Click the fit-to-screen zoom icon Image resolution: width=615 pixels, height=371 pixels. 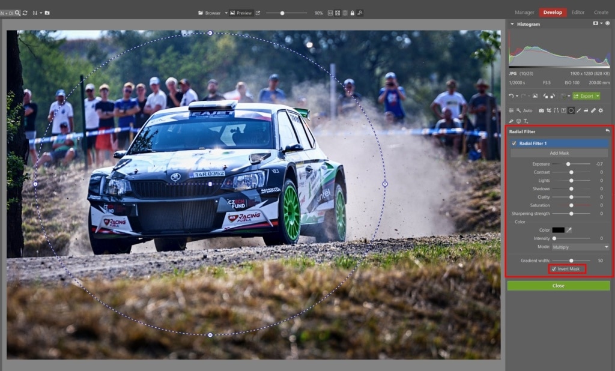click(x=338, y=13)
